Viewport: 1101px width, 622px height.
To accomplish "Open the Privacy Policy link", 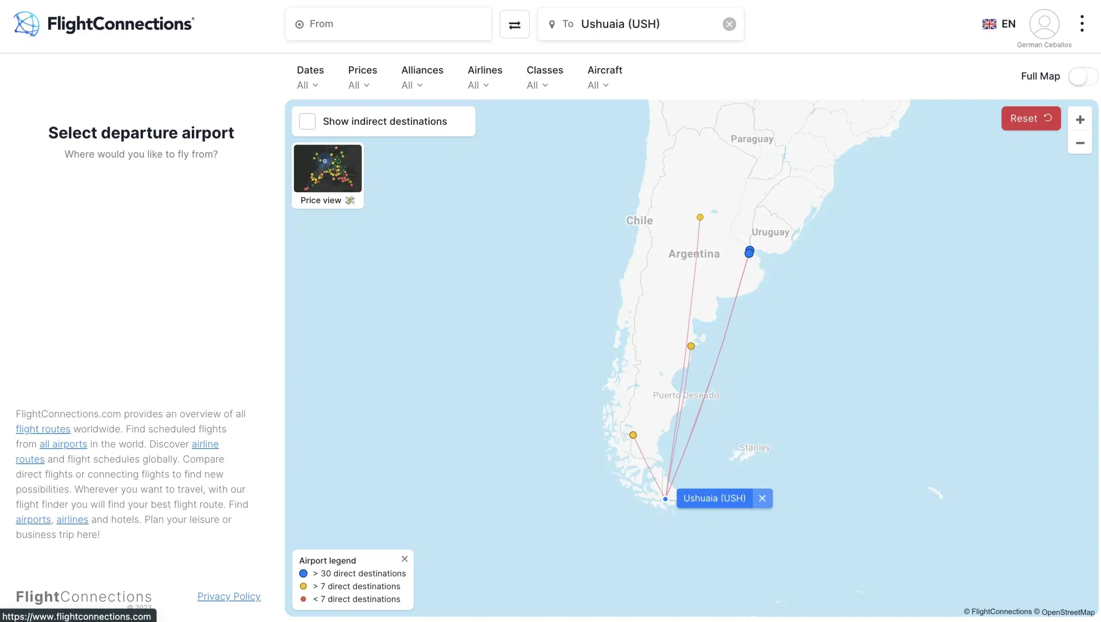I will [x=229, y=596].
